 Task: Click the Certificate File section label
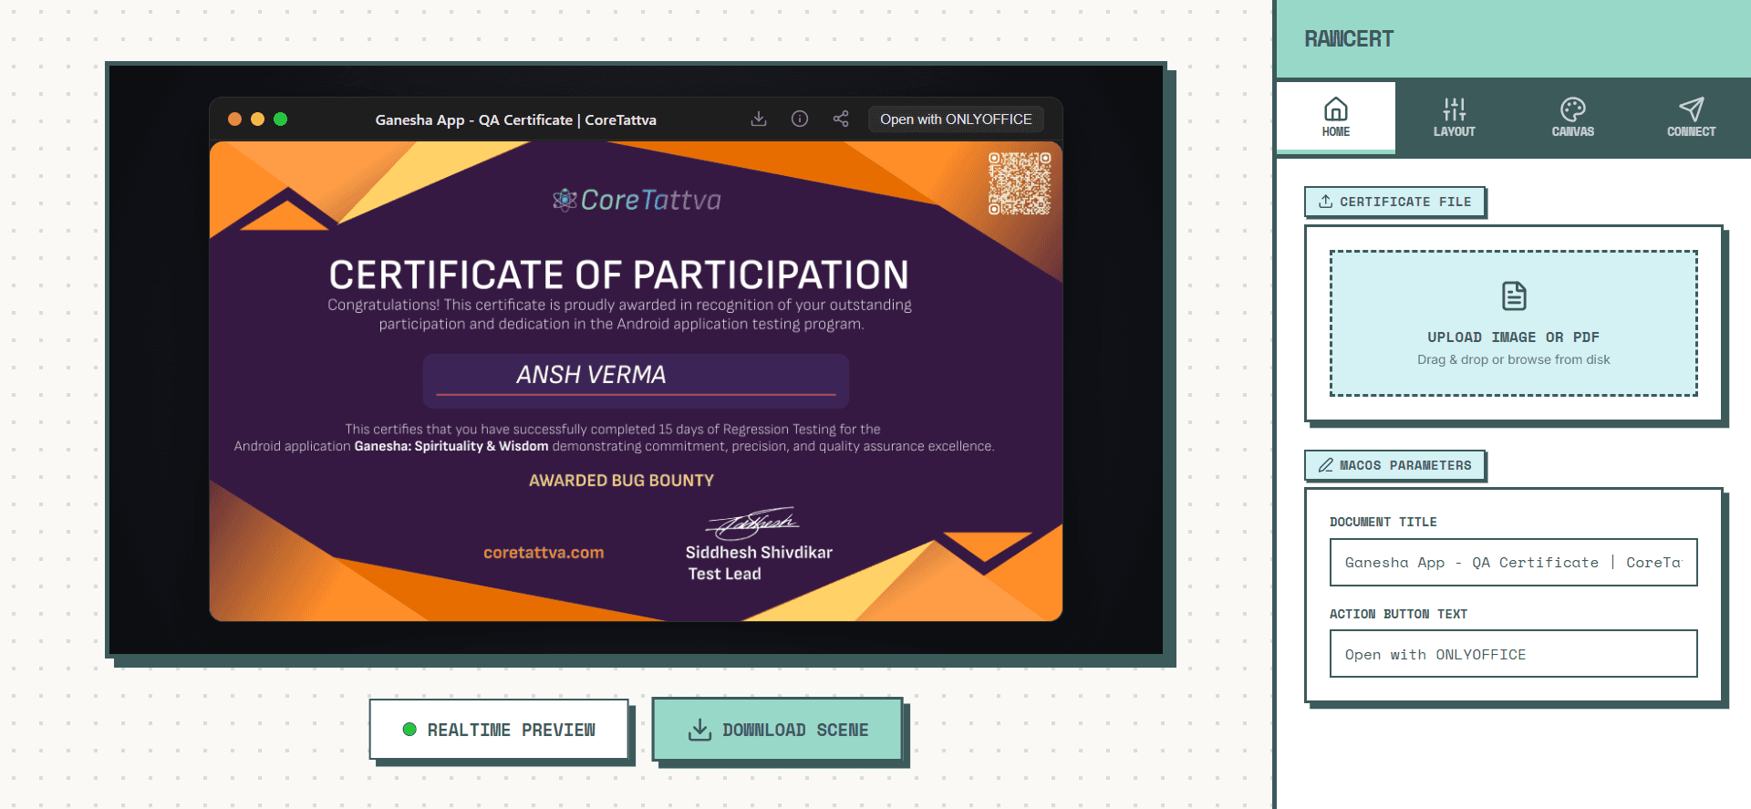(x=1394, y=202)
